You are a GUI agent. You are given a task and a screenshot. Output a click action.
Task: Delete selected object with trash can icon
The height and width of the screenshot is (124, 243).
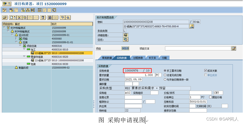tap(43, 18)
